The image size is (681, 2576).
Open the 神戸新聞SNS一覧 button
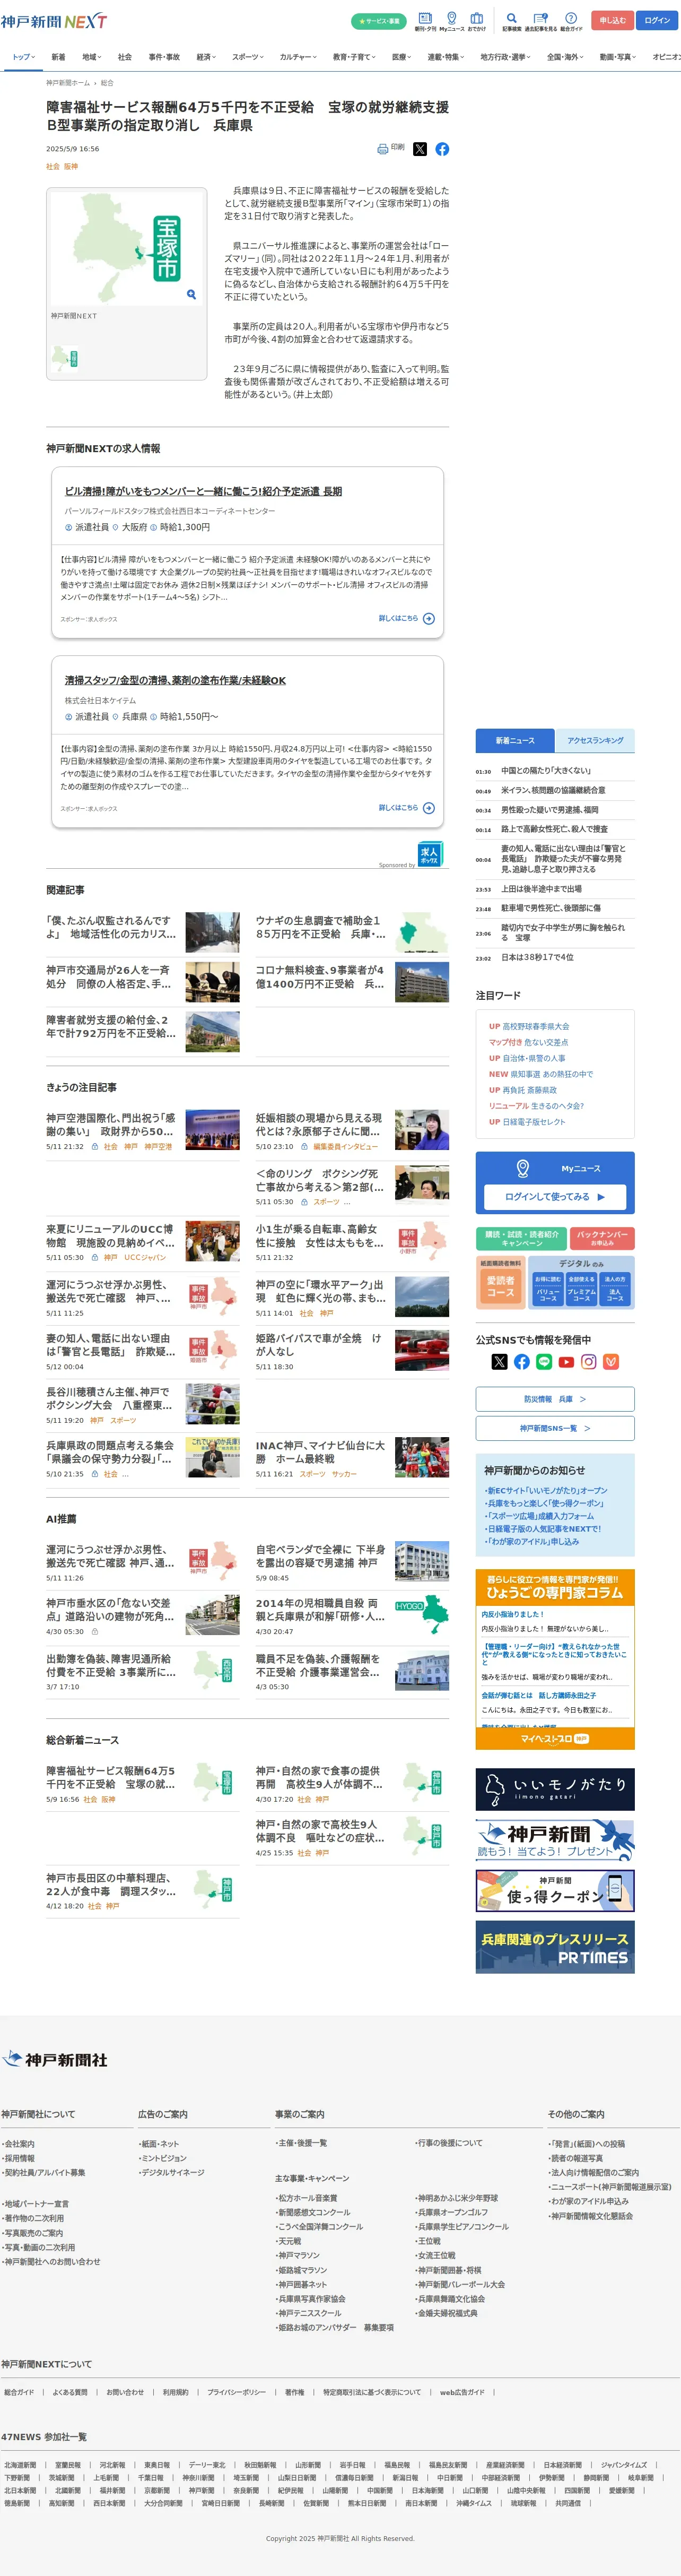coord(555,1428)
